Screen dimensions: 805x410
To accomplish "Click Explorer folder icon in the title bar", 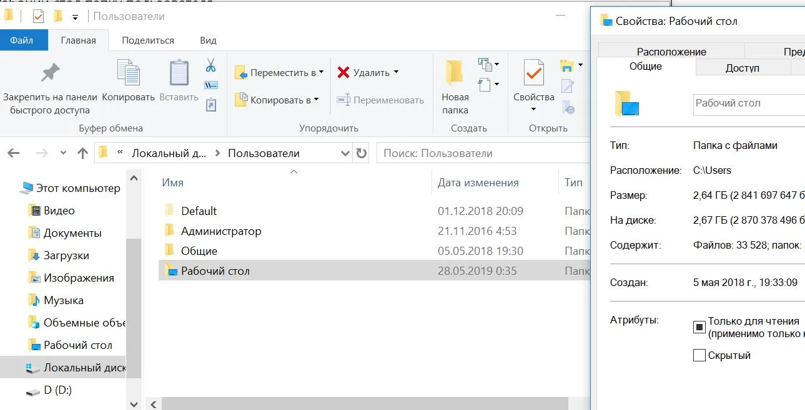I will pos(9,16).
